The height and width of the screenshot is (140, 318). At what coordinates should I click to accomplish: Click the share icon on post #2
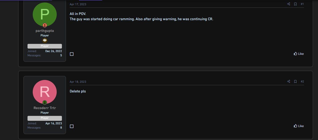pos(289,81)
